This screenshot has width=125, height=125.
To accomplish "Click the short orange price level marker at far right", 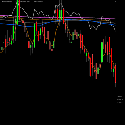I will tap(119, 71).
